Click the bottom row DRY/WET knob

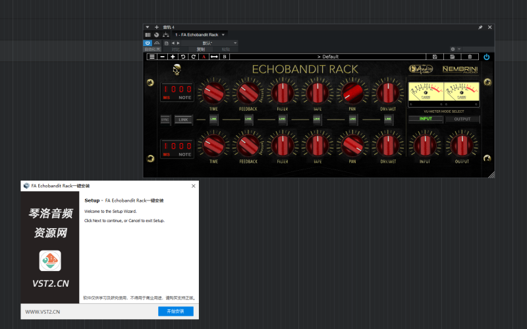(x=388, y=145)
